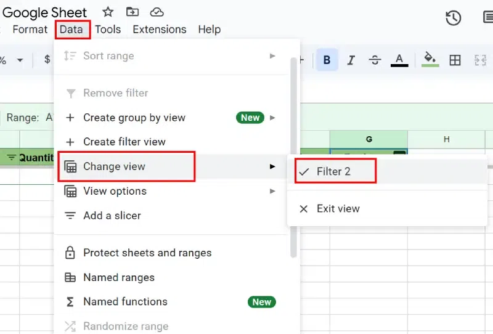Expand the View options submenu arrow
493x334 pixels.
pyautogui.click(x=272, y=191)
